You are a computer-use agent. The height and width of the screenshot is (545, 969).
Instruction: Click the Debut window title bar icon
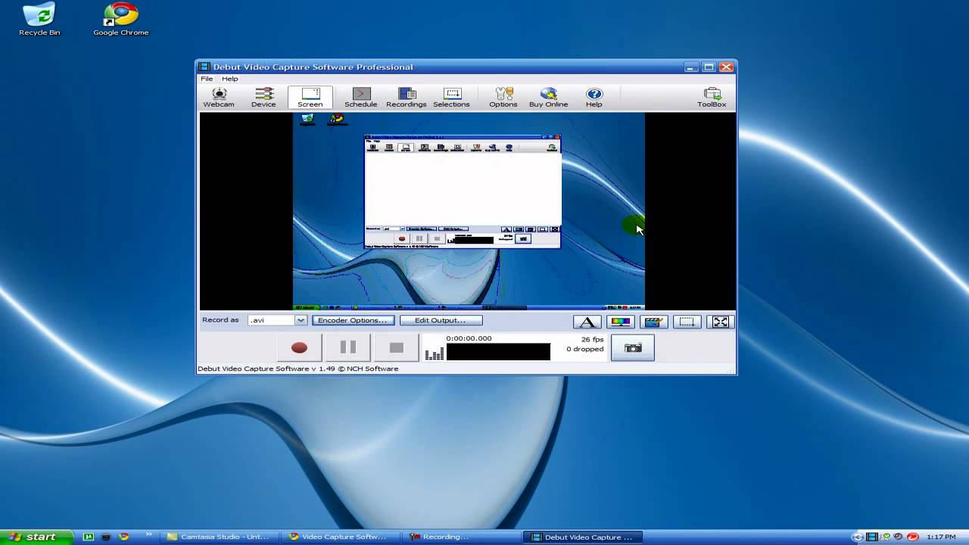[204, 67]
